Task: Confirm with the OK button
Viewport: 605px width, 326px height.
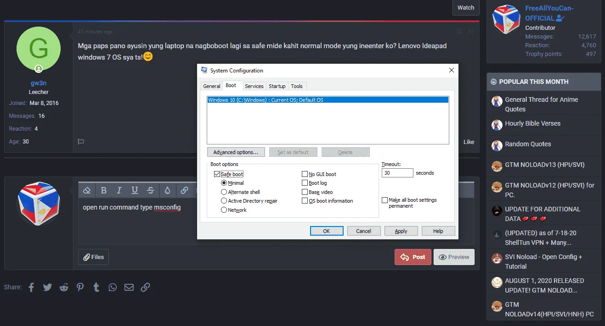Action: point(327,231)
